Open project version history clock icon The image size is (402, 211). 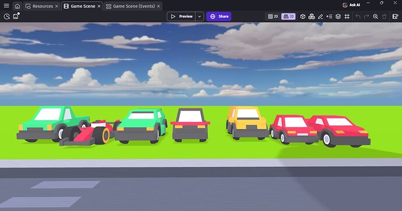6,17
